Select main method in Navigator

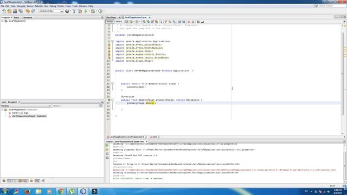click(20, 113)
